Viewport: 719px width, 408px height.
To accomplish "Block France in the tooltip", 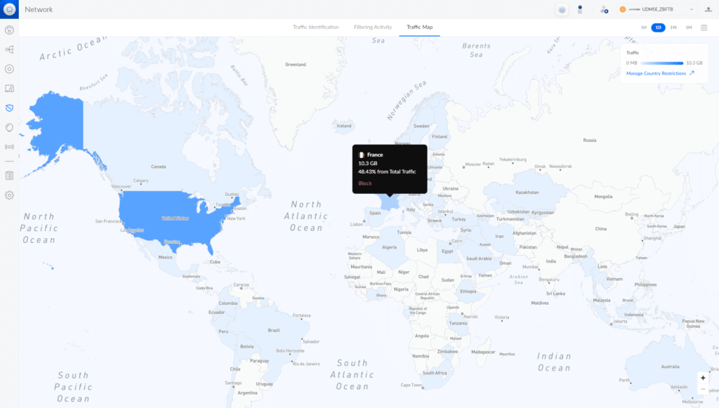I will click(365, 183).
